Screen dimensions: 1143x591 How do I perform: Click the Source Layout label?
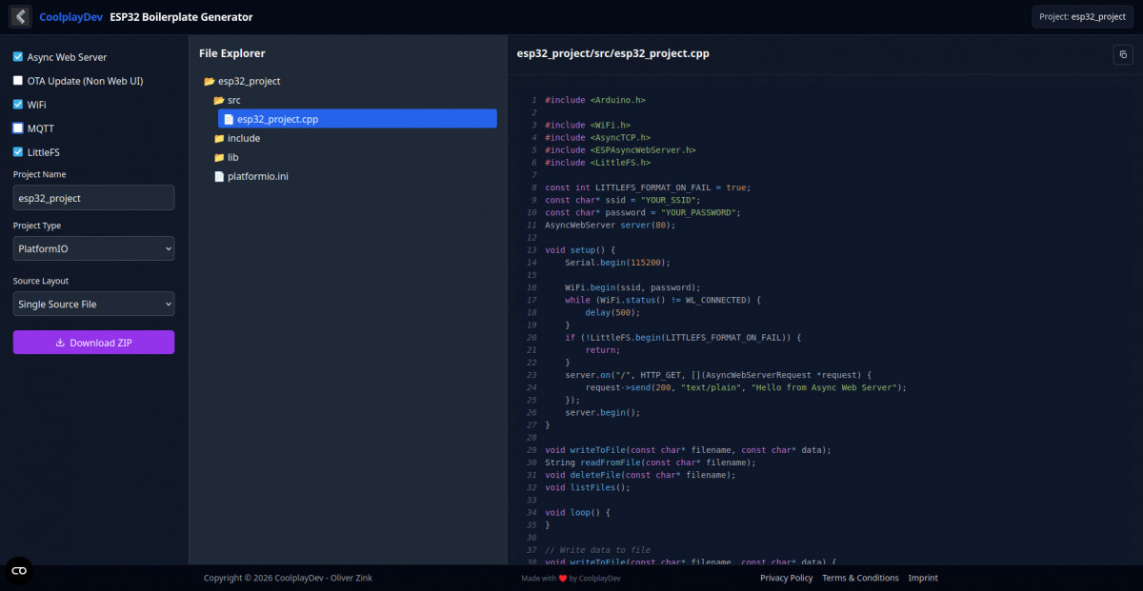coord(41,281)
